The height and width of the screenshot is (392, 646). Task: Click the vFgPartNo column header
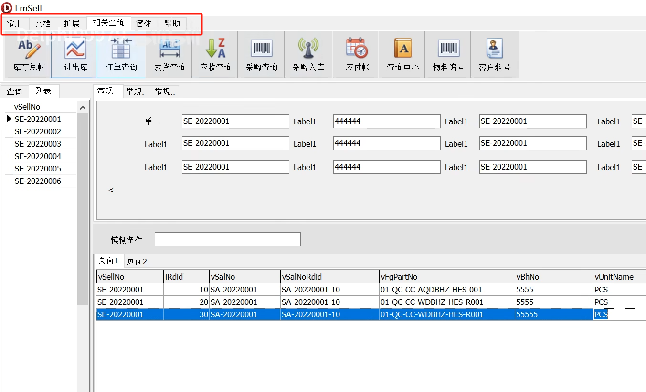447,277
